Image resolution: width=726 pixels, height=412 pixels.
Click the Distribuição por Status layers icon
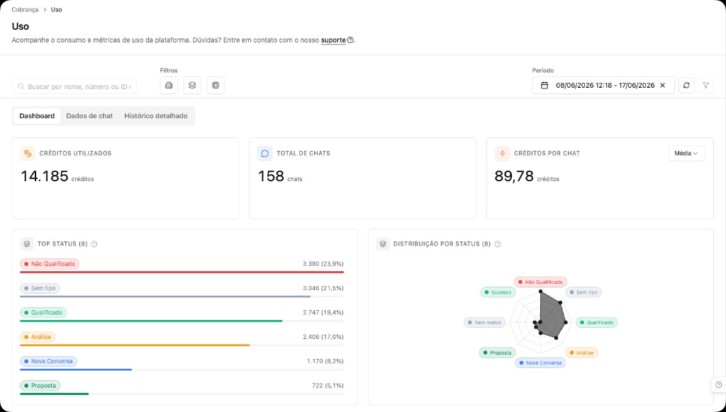click(383, 244)
